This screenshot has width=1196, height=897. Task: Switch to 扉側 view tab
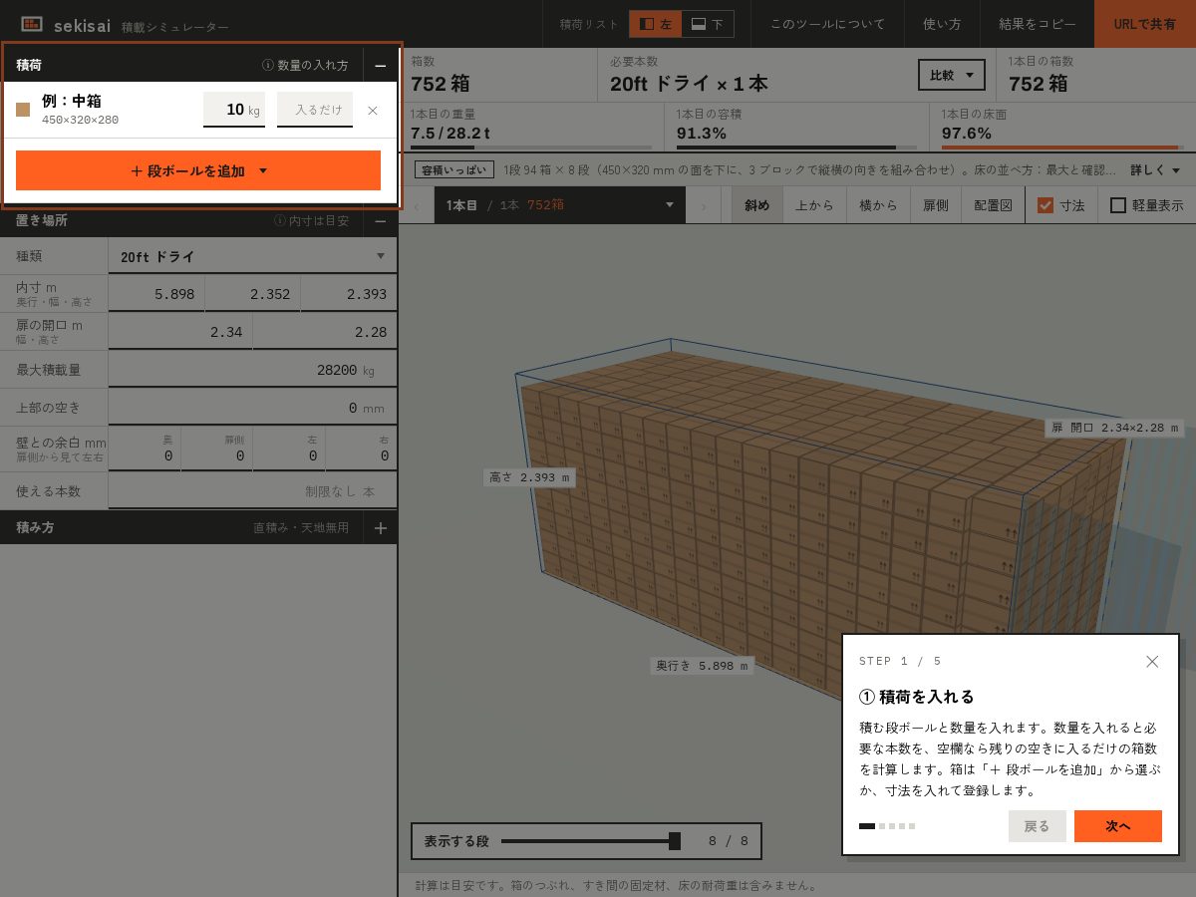tap(935, 205)
